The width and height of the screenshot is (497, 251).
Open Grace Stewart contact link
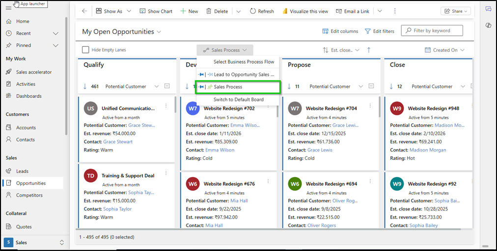(118, 142)
